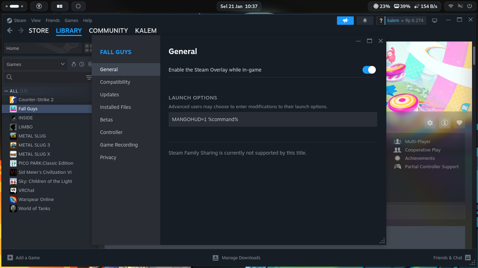Collapse the ALL games category
Screen dimensions: 478x268
(6, 91)
